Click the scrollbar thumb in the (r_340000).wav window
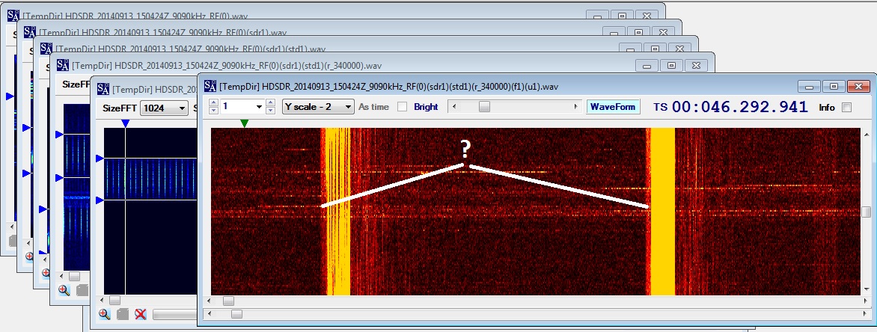Image resolution: width=877 pixels, height=332 pixels. tap(74, 276)
